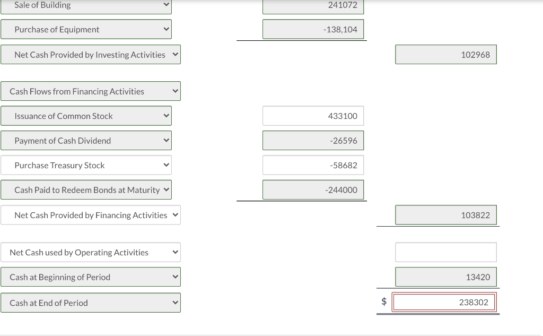The width and height of the screenshot is (543, 336).
Task: Expand the Cash at Beginning of Period selector
Action: [91, 277]
